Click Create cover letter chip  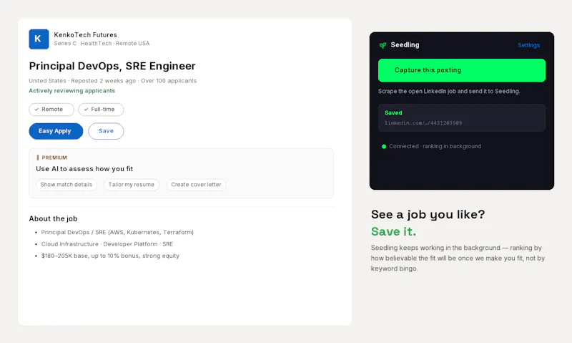(196, 185)
